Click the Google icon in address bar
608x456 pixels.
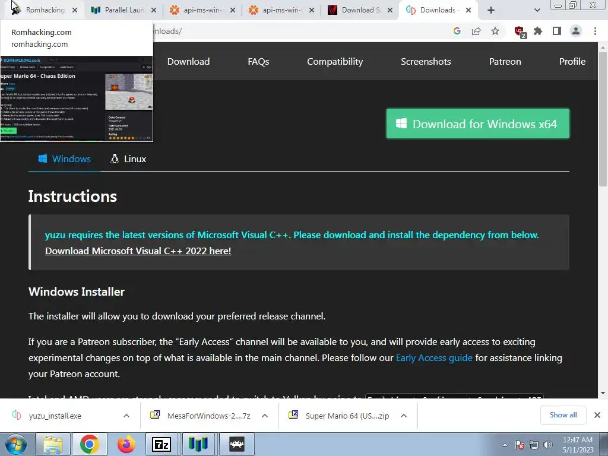[x=457, y=31]
